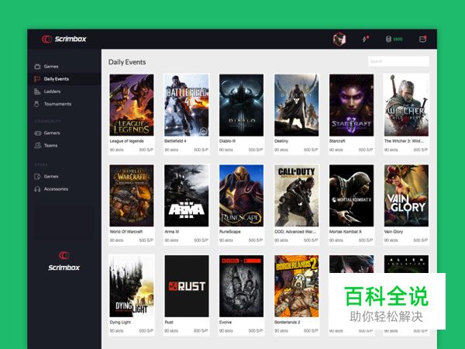Click the Tournaments medal icon
Viewport: 465px width, 349px height.
click(x=36, y=104)
